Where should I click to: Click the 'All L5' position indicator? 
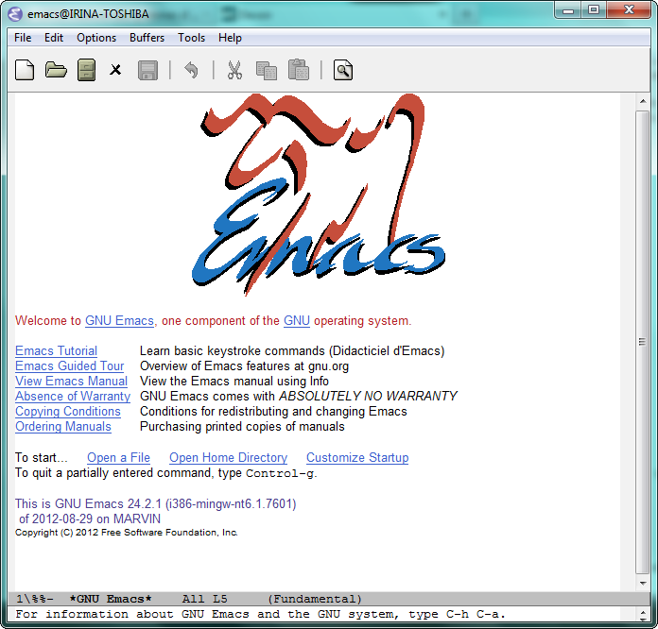point(204,599)
